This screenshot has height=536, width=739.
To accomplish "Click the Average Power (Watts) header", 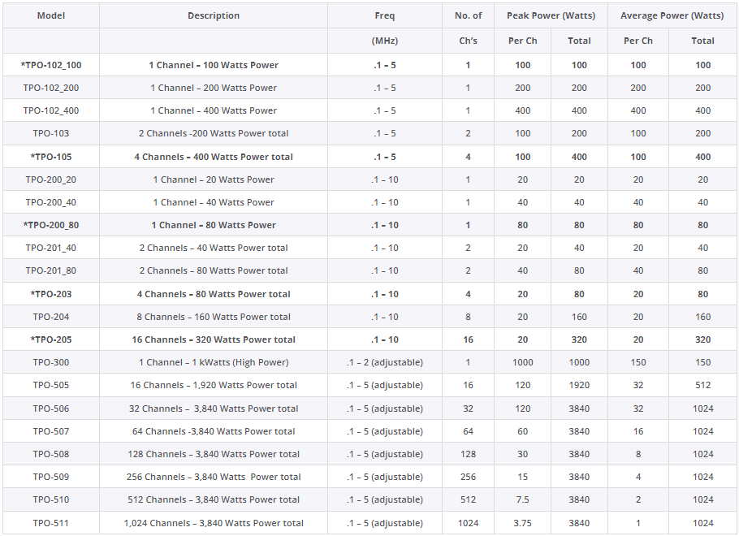I will tap(672, 15).
